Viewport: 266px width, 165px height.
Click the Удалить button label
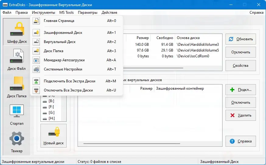click(x=245, y=115)
